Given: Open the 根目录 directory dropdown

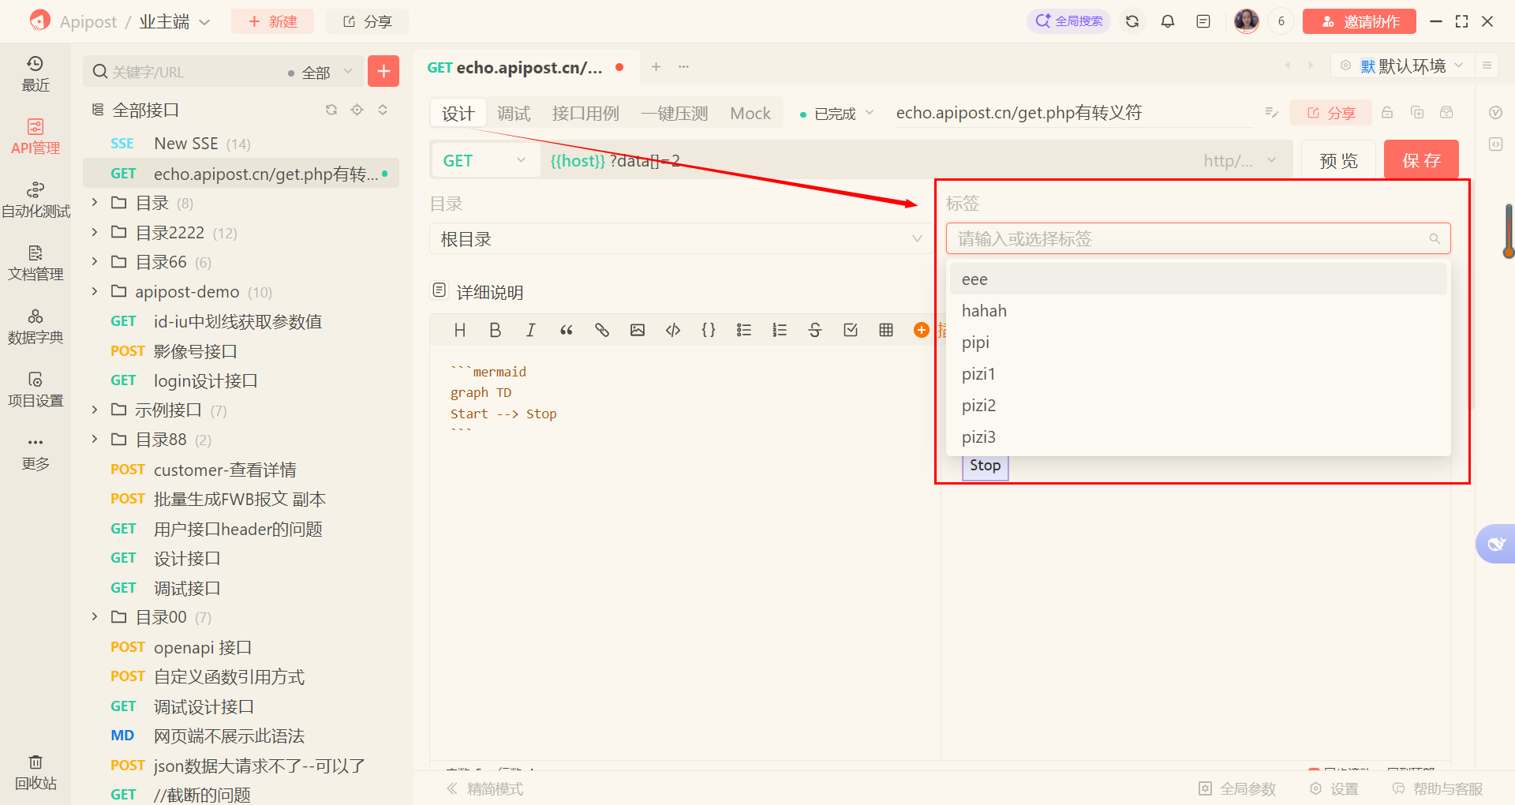Looking at the screenshot, I should pos(682,239).
